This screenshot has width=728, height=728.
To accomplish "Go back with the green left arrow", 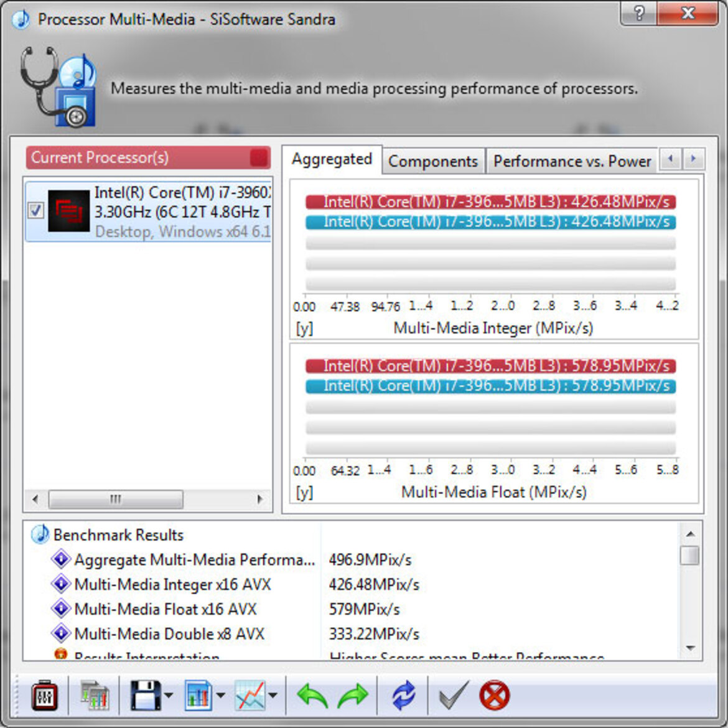I will pos(312,695).
